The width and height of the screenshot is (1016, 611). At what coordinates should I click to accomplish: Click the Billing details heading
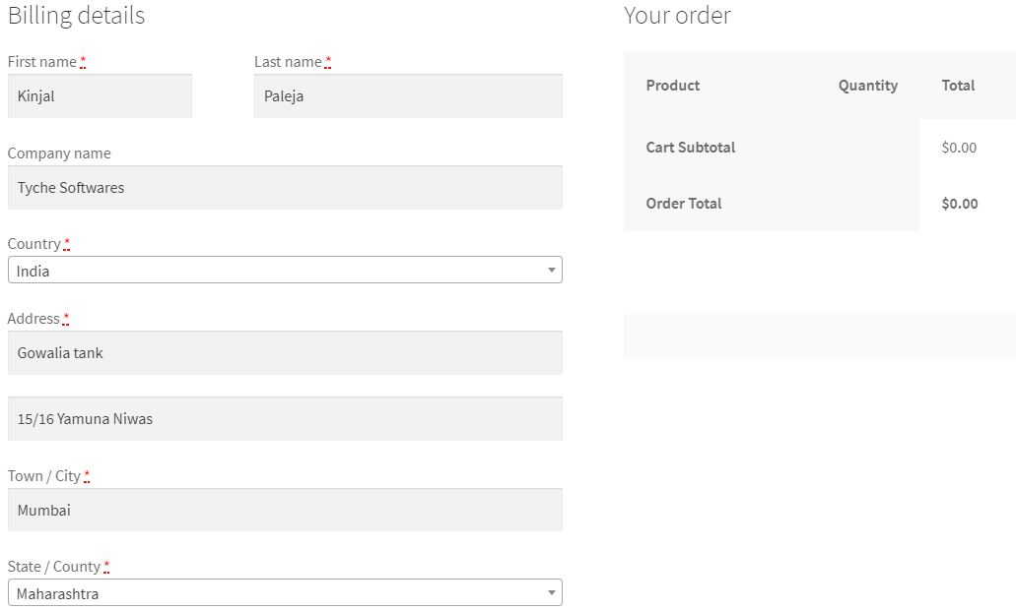click(x=76, y=16)
